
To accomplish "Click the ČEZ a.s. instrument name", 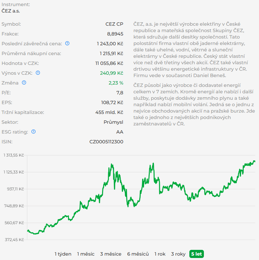I will tap(11, 11).
